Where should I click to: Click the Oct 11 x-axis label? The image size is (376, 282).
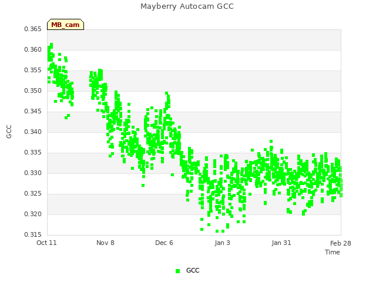46,243
